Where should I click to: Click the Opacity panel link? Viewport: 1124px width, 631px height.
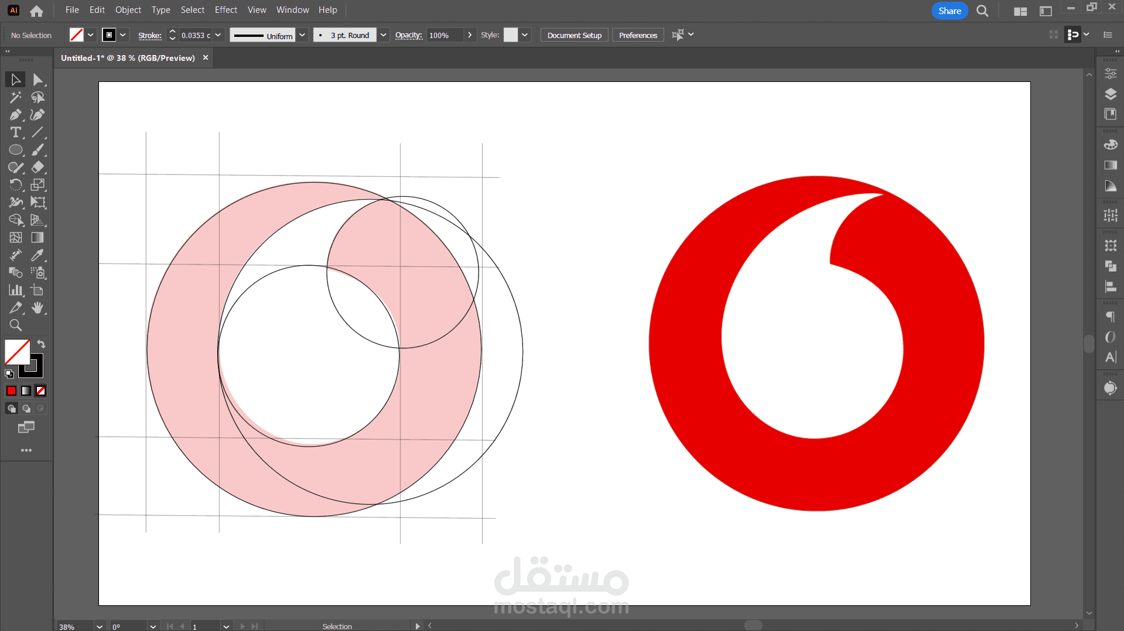click(408, 35)
